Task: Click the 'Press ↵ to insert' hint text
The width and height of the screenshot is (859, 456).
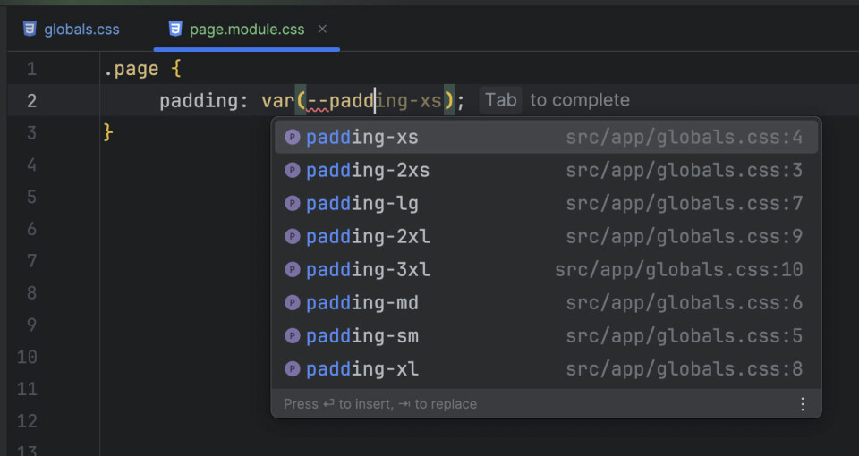Action: (338, 404)
